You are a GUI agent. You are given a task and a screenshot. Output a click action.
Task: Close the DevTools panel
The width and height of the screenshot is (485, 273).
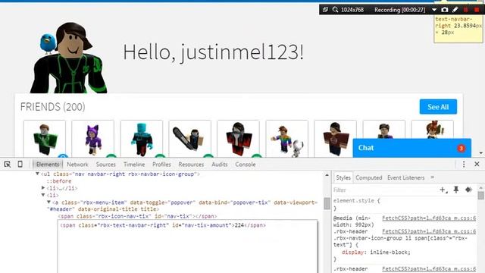[x=477, y=164]
